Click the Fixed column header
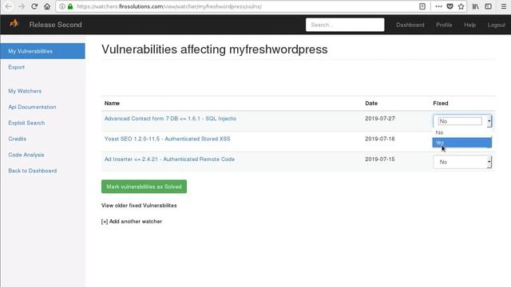This screenshot has height=287, width=511. point(441,103)
